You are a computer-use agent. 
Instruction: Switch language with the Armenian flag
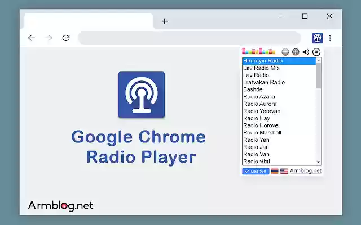click(275, 171)
